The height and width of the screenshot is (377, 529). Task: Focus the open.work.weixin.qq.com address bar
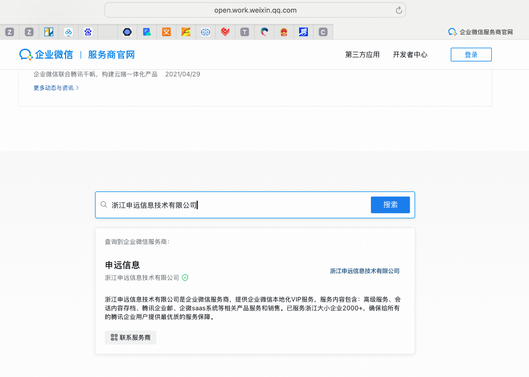click(x=255, y=10)
